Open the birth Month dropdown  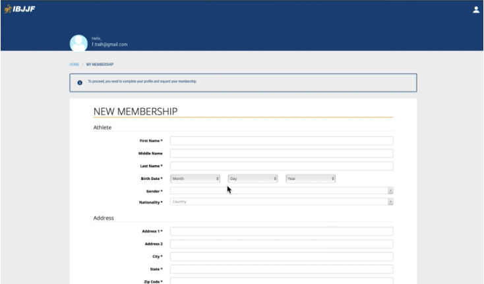(195, 179)
